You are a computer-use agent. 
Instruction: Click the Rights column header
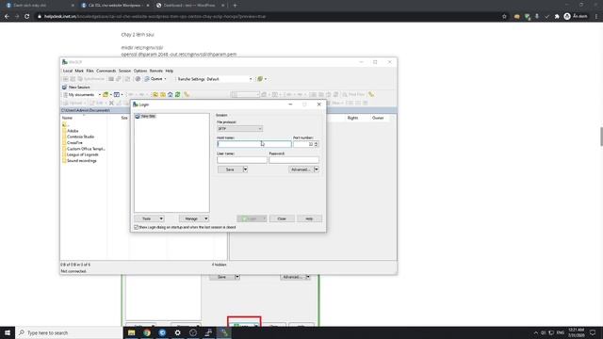[x=352, y=118]
